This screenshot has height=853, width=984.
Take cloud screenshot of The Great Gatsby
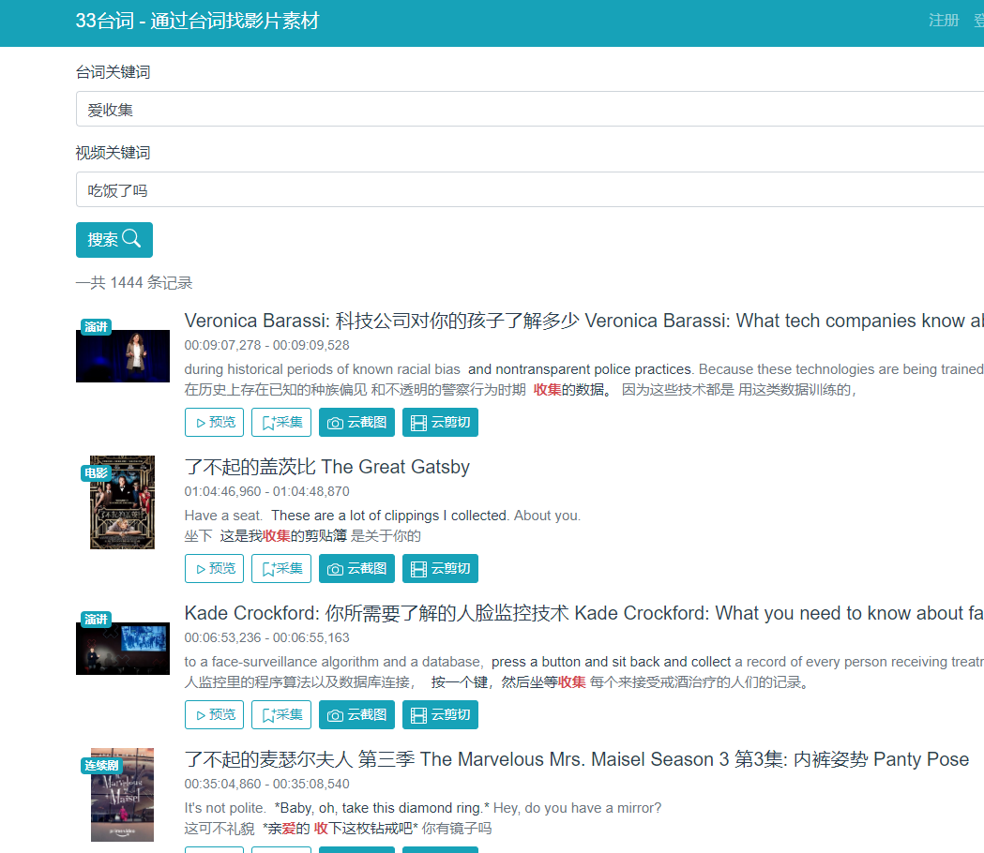pyautogui.click(x=356, y=569)
